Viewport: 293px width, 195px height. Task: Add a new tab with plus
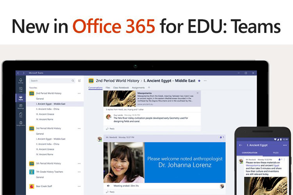click(149, 87)
